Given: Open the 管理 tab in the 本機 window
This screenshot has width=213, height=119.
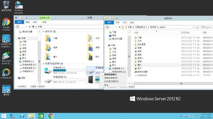Looking at the screenshot, I should point(44,22).
